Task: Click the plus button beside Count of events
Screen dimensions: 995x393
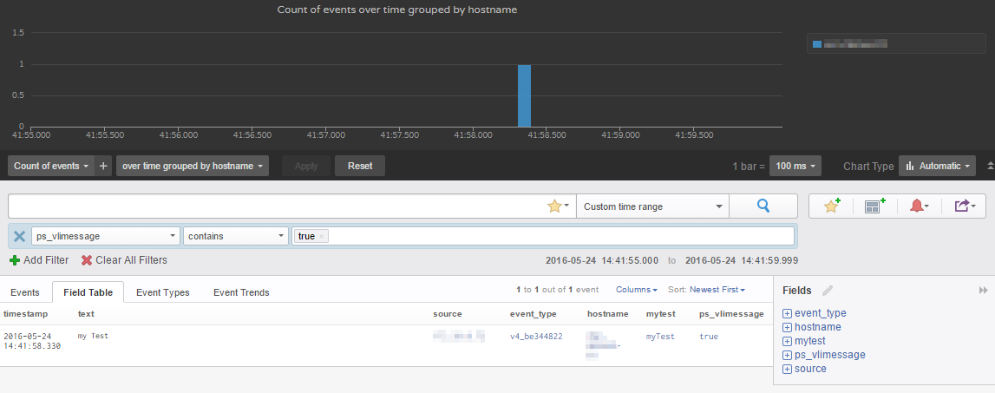Action: [104, 166]
